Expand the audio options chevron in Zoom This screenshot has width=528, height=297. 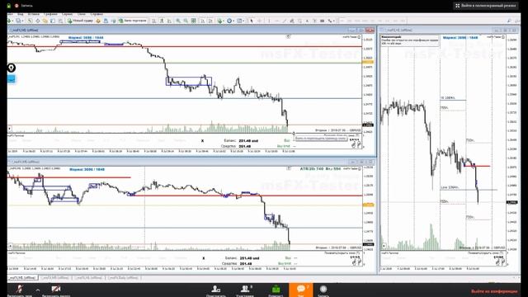pyautogui.click(x=38, y=290)
